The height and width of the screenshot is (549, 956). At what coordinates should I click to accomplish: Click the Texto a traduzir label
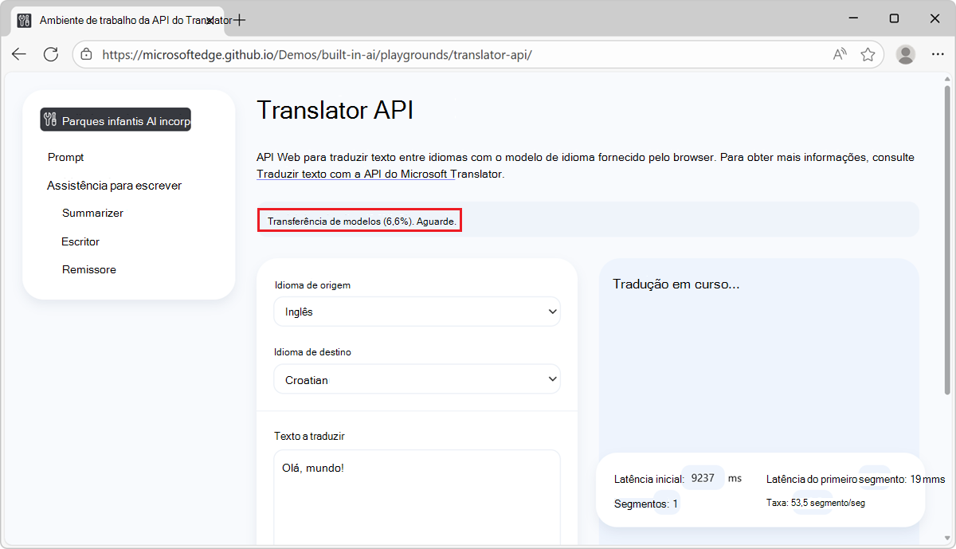click(309, 436)
